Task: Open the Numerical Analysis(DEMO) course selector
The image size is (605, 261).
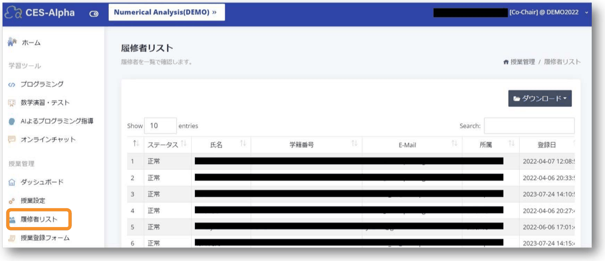Action: click(x=167, y=12)
